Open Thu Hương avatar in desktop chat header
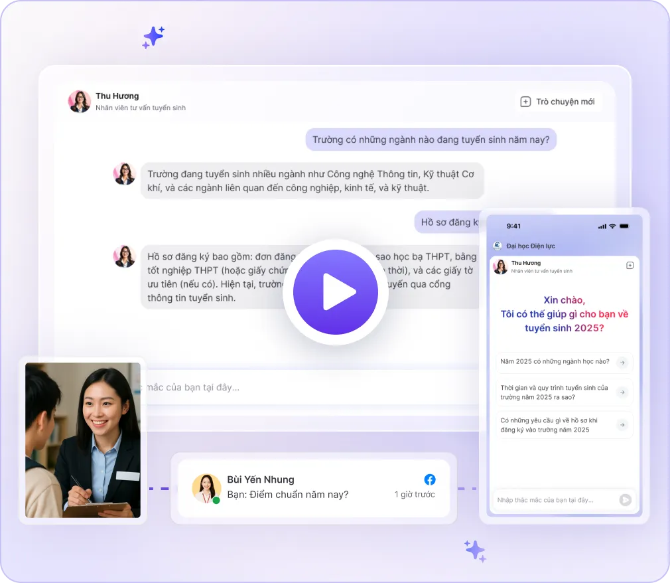 coord(80,101)
